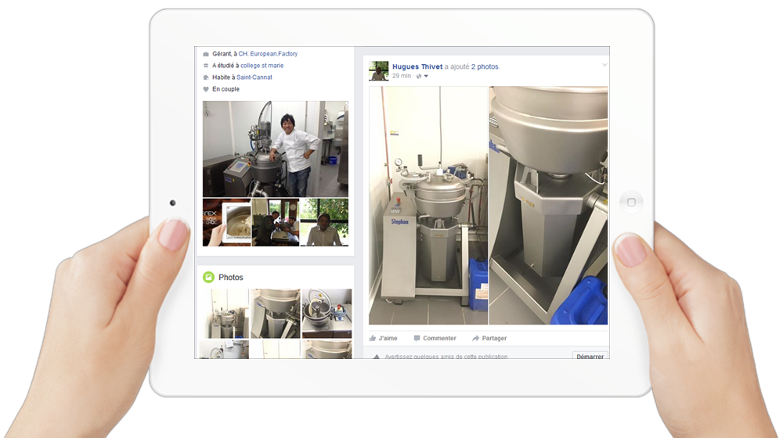Expand the post options chevron
783x438 pixels.
click(x=604, y=66)
